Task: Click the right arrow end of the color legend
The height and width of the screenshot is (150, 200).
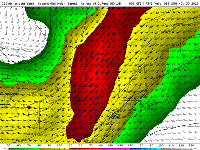Action: click(194, 148)
